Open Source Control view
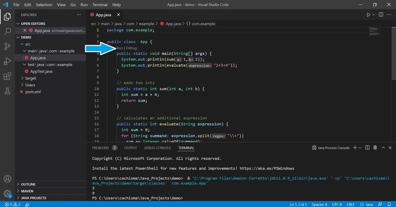Screen dimensions: 396x207 pyautogui.click(x=7, y=46)
